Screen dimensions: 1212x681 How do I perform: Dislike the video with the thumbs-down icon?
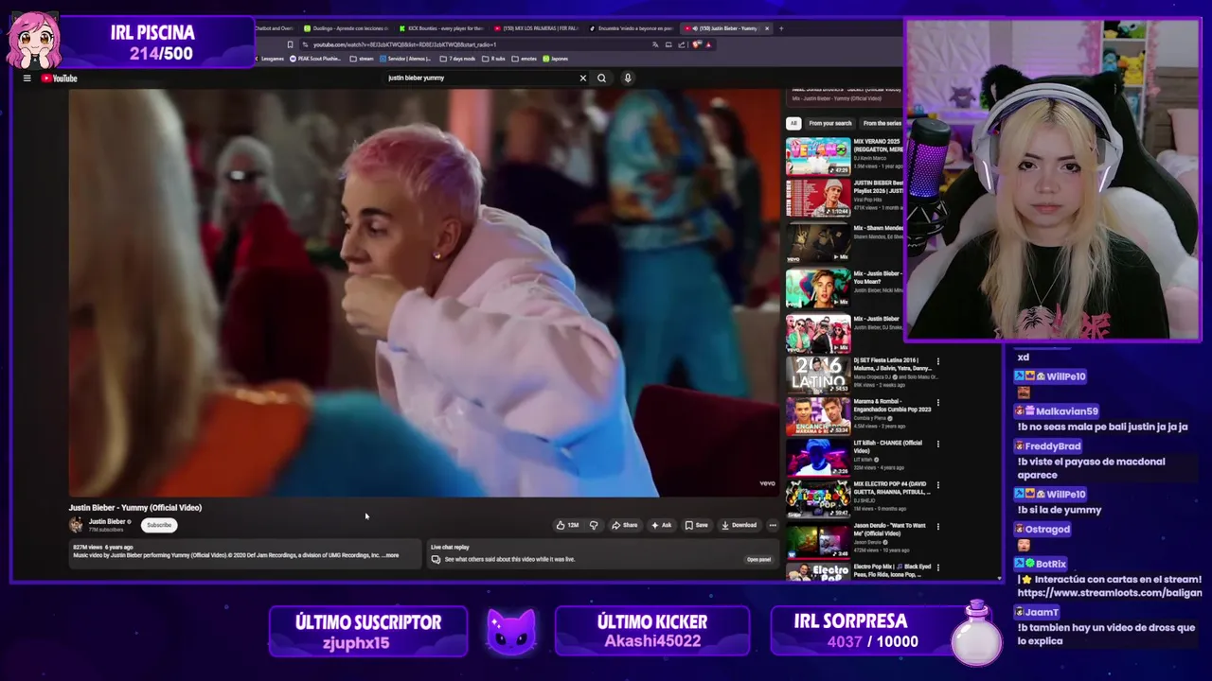pos(594,525)
